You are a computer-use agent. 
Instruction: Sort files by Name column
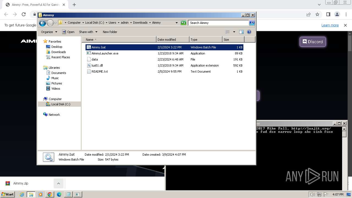point(119,40)
